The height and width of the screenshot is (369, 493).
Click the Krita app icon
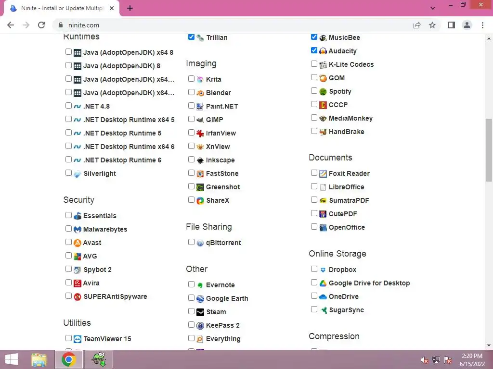pyautogui.click(x=200, y=79)
